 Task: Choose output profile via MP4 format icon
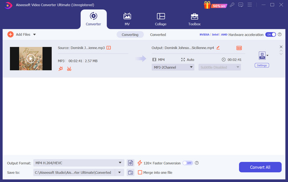click(x=262, y=55)
